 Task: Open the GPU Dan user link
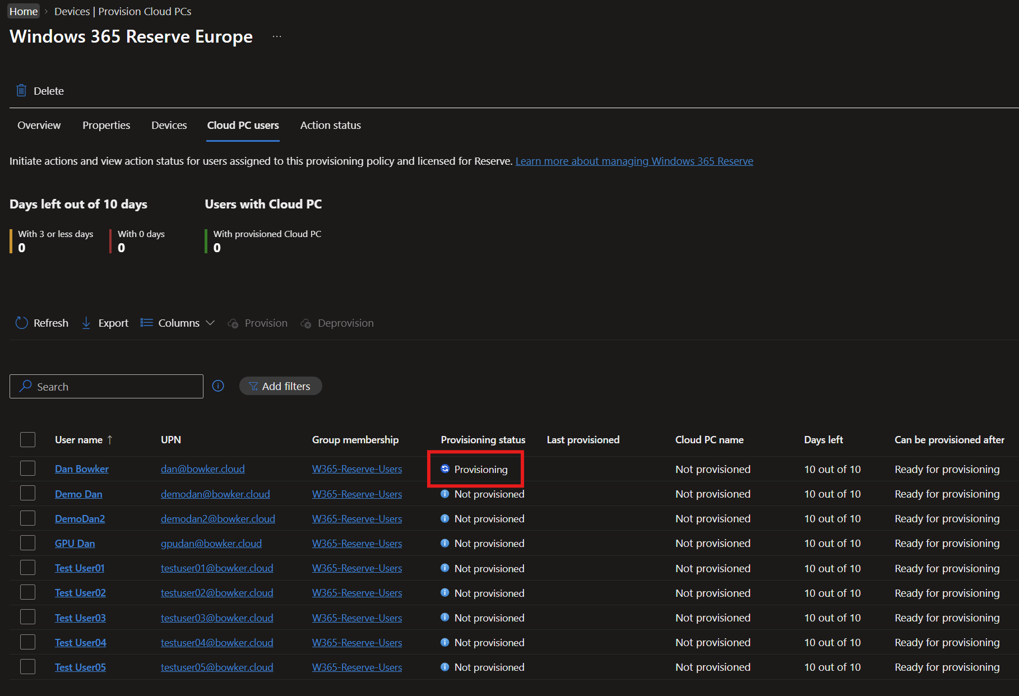pos(75,544)
